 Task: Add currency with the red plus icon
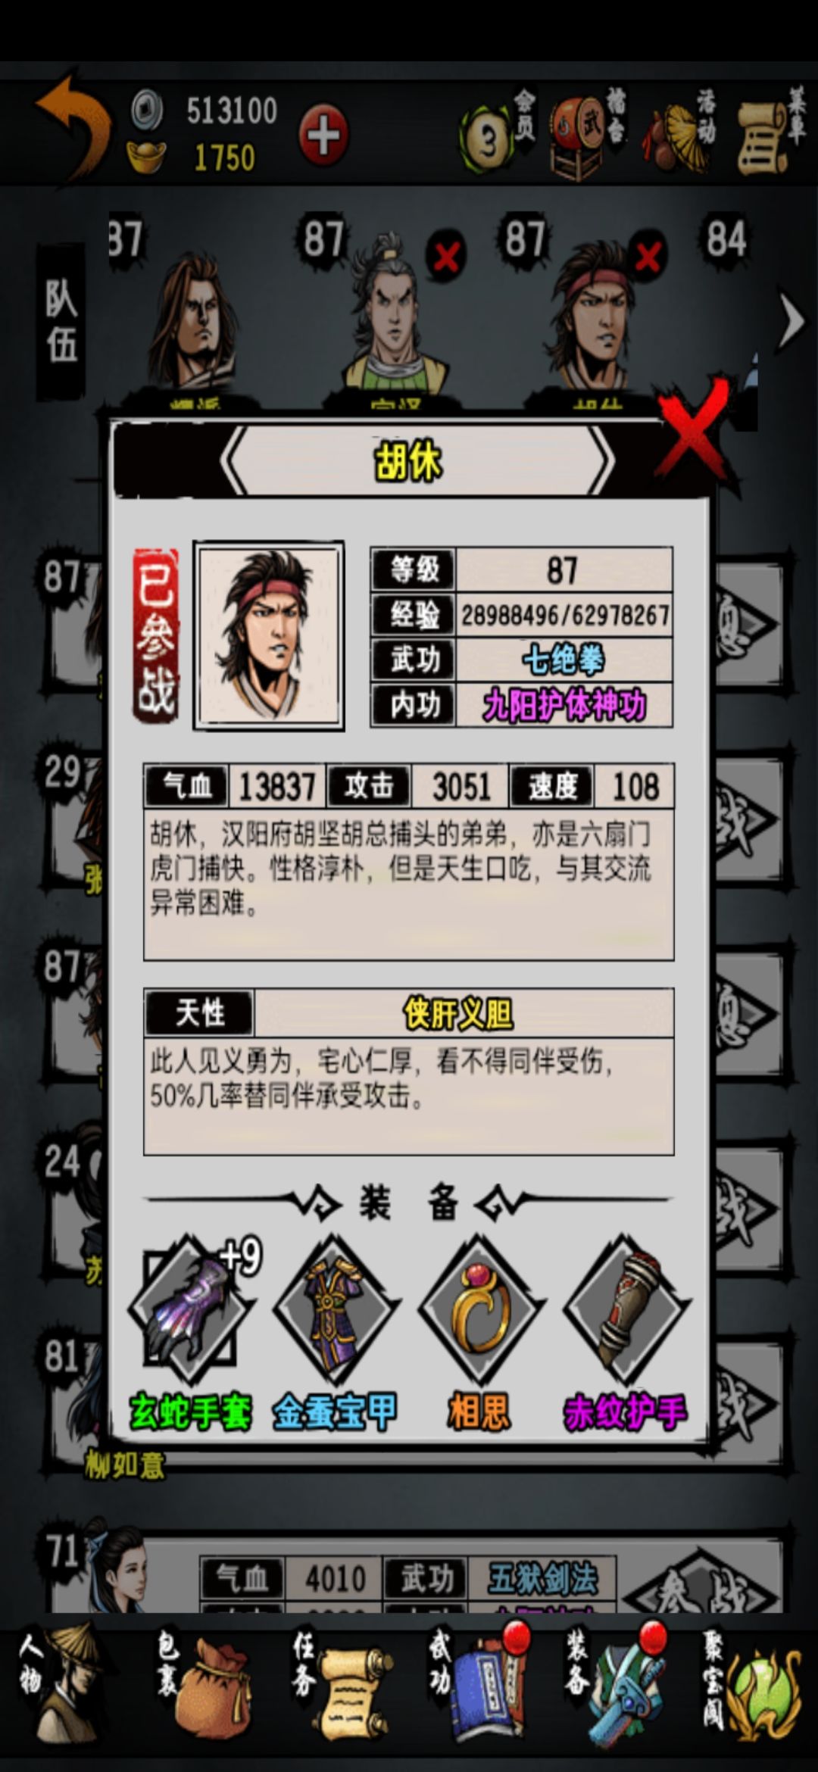click(x=323, y=136)
